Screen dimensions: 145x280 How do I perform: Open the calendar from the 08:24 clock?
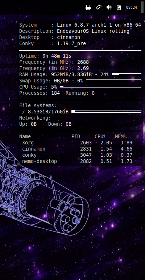click(132, 7)
